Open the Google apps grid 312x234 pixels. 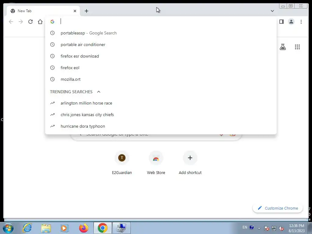tap(297, 47)
